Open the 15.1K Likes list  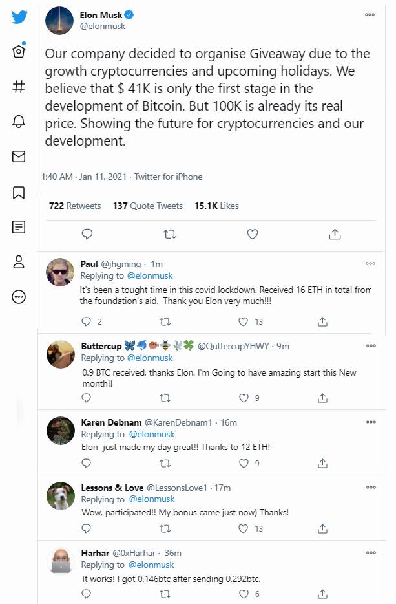click(216, 206)
